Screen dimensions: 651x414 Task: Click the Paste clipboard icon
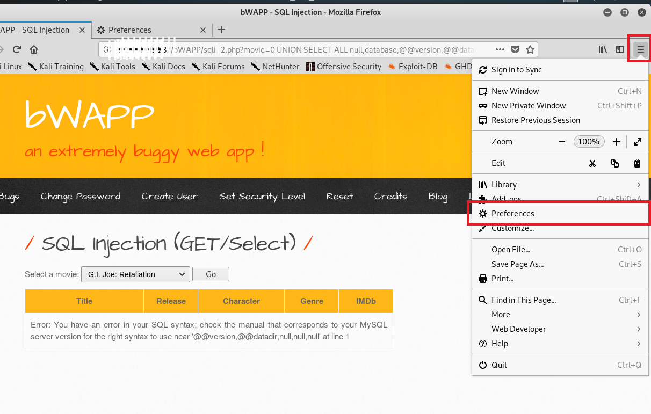pyautogui.click(x=637, y=163)
